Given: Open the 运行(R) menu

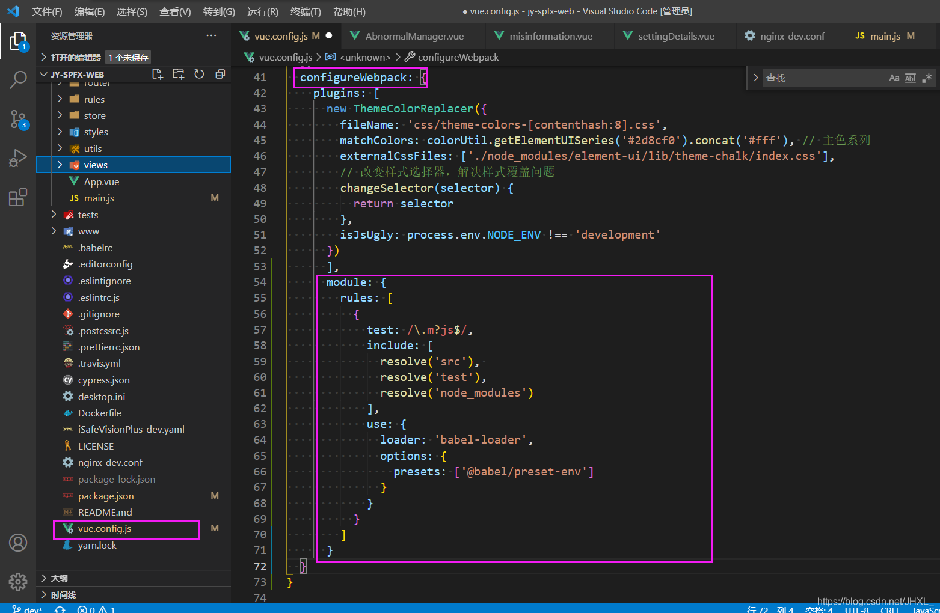Looking at the screenshot, I should (263, 11).
